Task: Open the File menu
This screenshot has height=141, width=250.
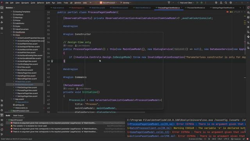Action: click(7, 3)
